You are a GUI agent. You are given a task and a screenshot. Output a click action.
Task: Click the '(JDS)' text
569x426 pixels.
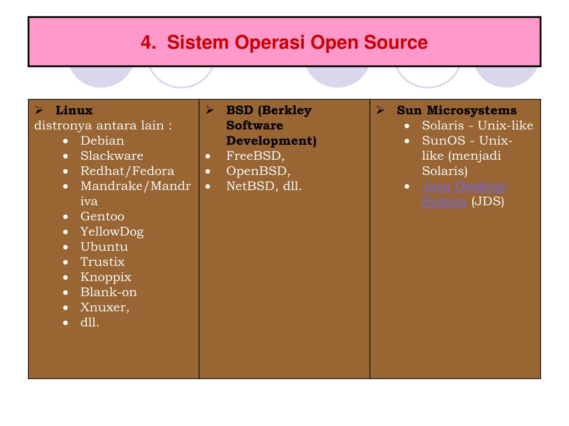(x=488, y=201)
